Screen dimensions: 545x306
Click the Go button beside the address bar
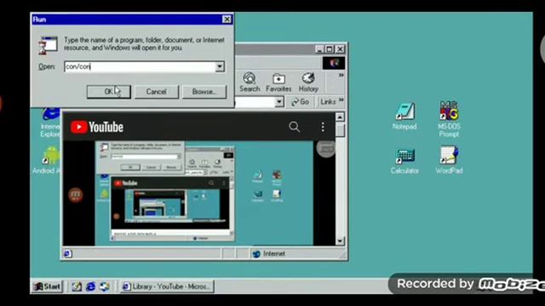(301, 102)
